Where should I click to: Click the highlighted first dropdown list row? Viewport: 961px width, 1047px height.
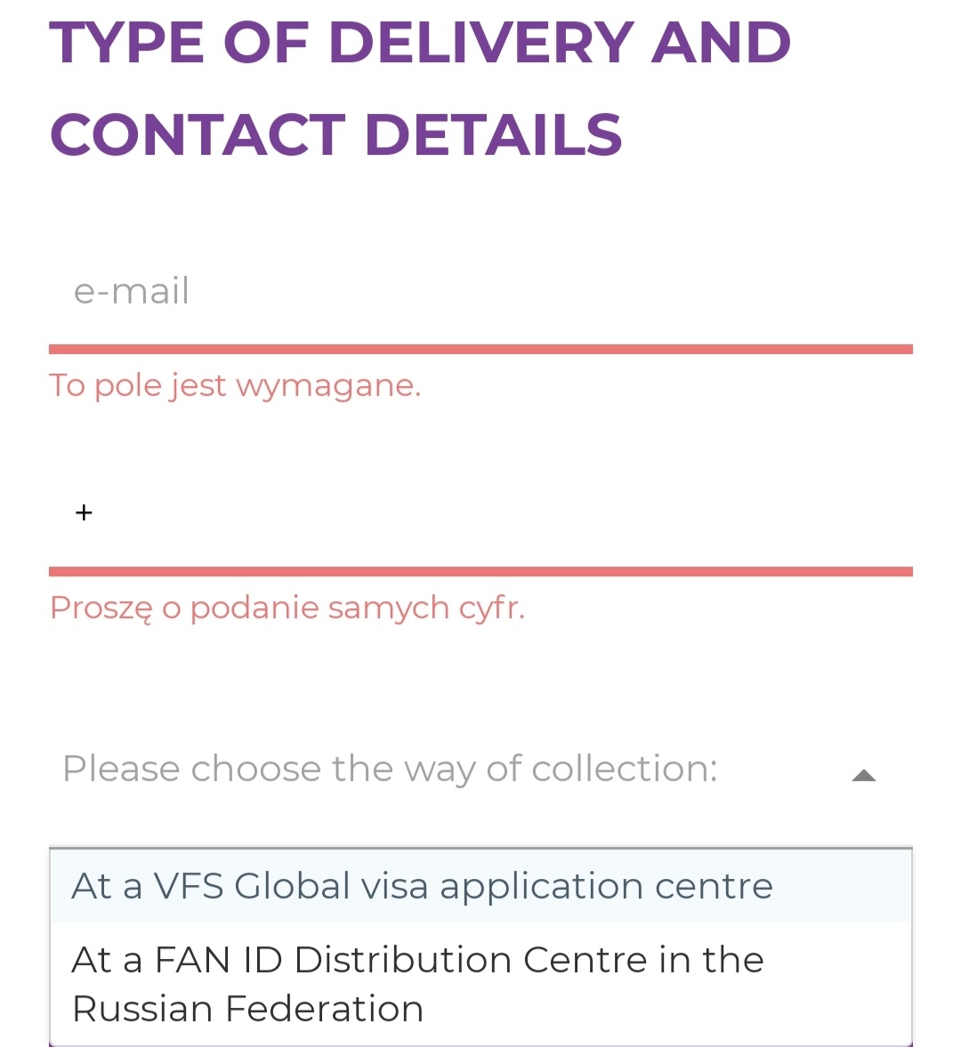coord(480,886)
